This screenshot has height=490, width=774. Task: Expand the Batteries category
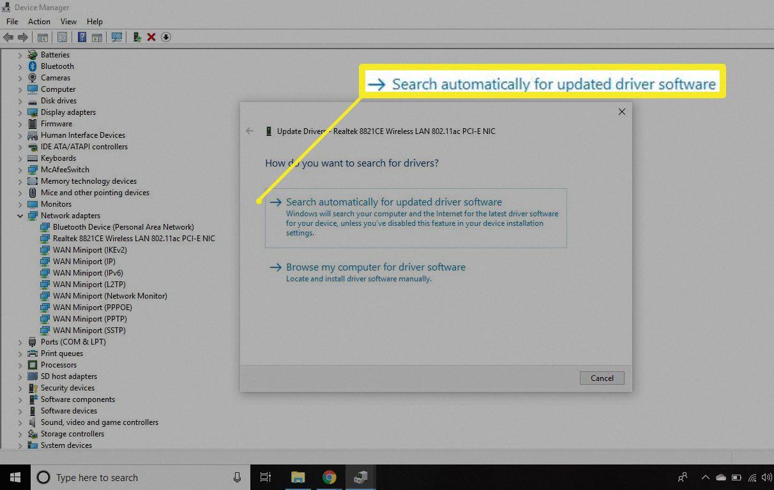point(20,55)
